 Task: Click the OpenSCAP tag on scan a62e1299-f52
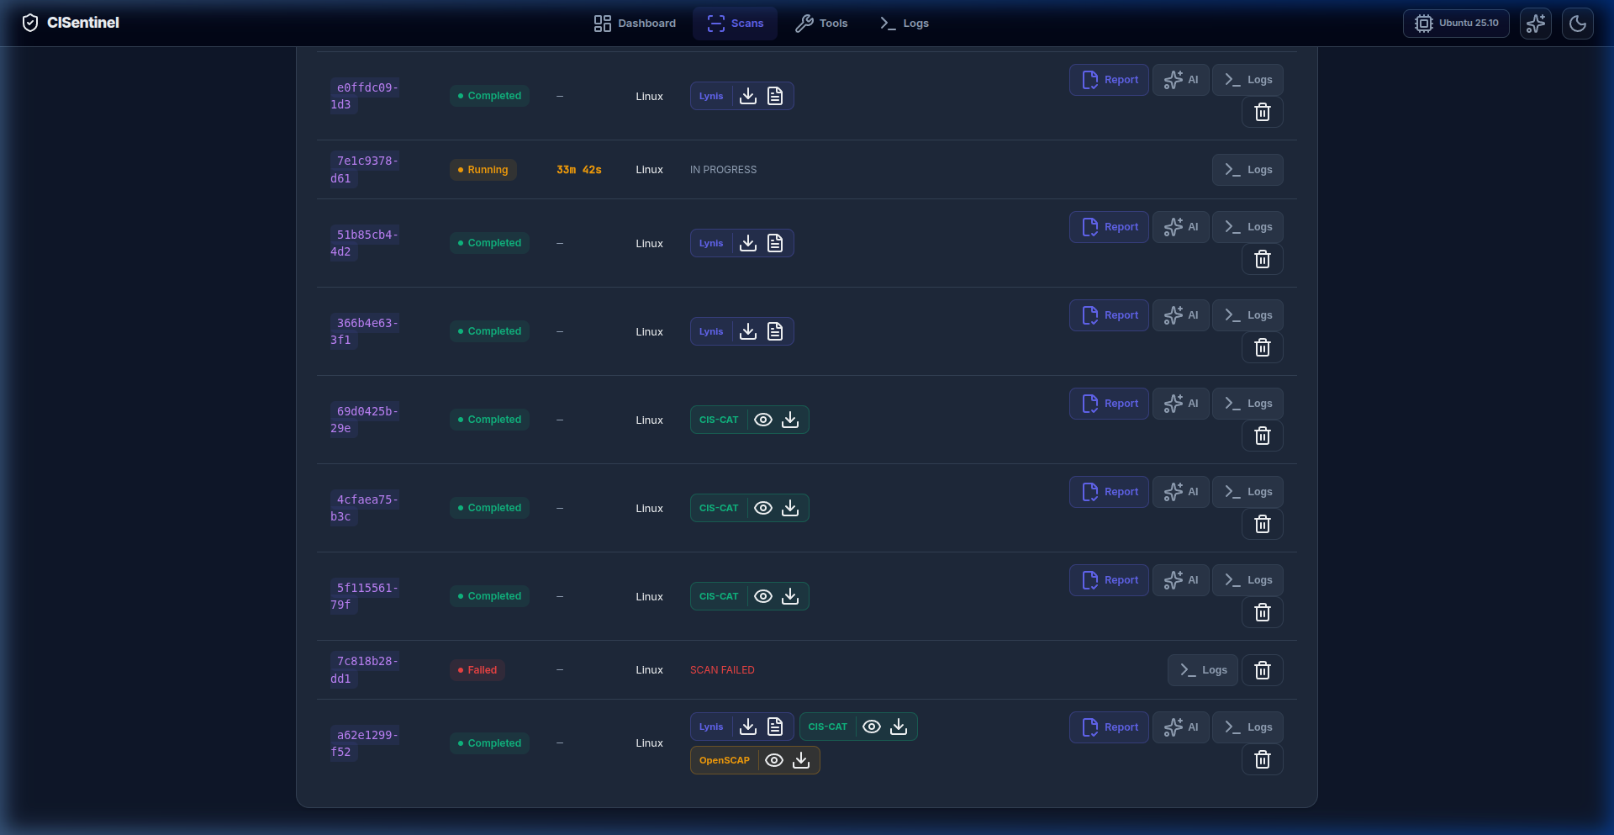click(725, 760)
